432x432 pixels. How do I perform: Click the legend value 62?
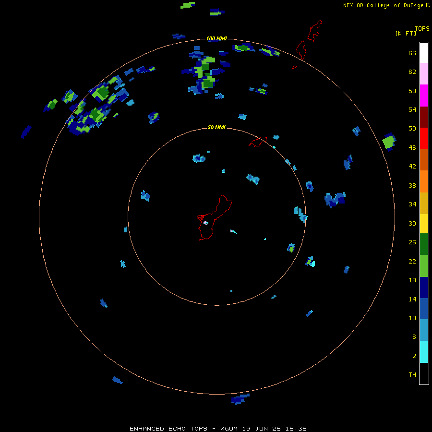pos(412,72)
